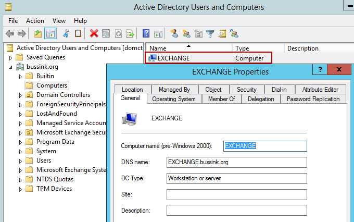Select the Microsoft Exchange System Objects node
The height and width of the screenshot is (222, 354).
coord(66,170)
